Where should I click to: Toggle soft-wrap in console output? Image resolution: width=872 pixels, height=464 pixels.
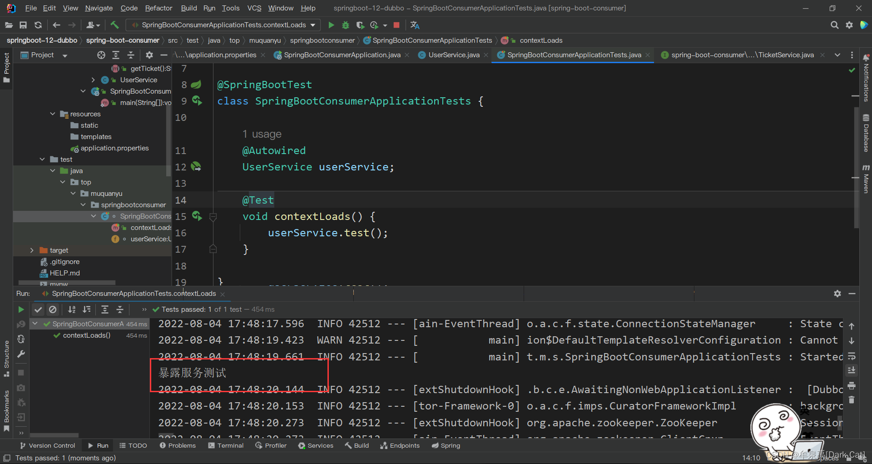pos(852,356)
